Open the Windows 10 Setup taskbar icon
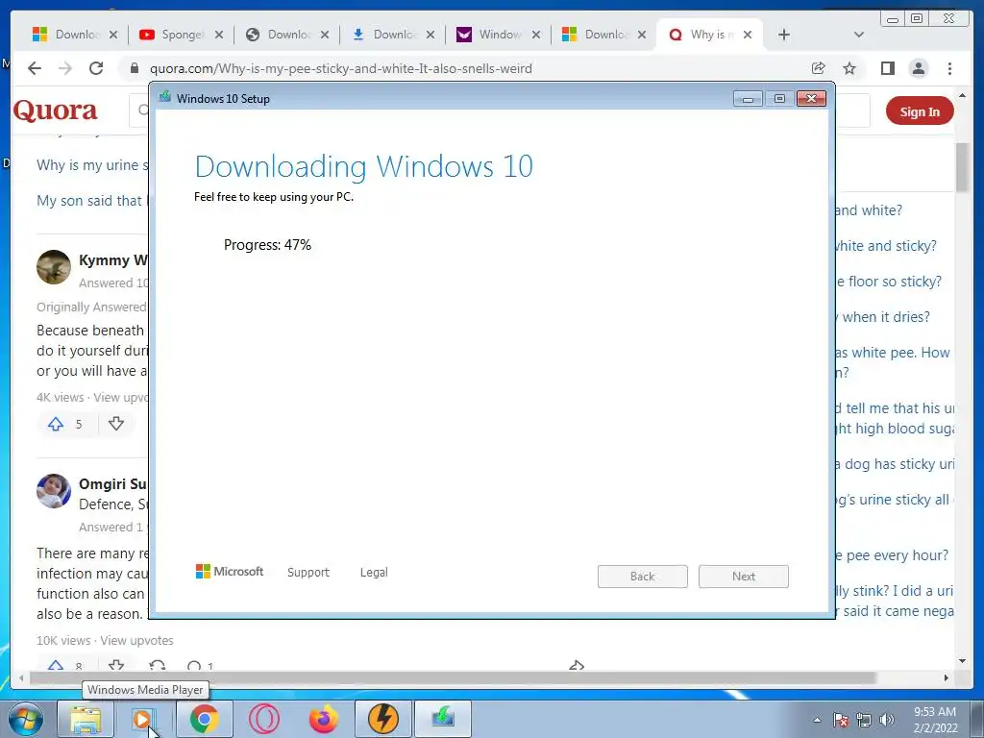This screenshot has height=738, width=984. (443, 719)
